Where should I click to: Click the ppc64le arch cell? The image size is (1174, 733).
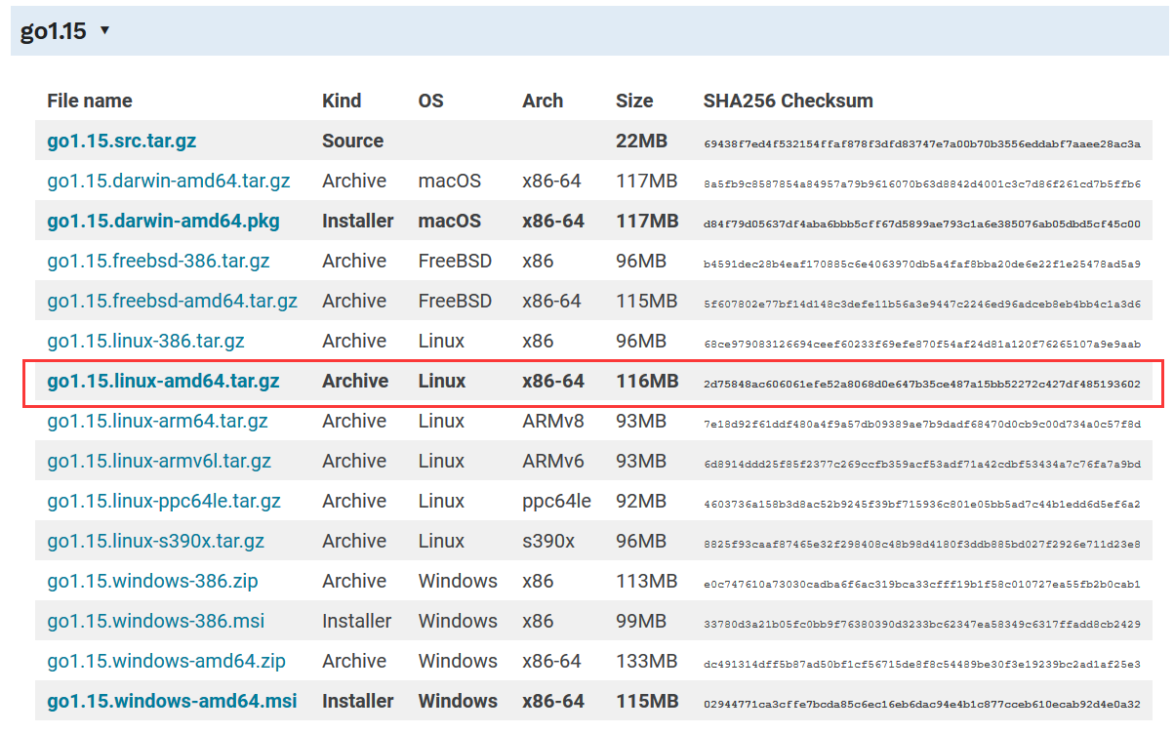557,501
